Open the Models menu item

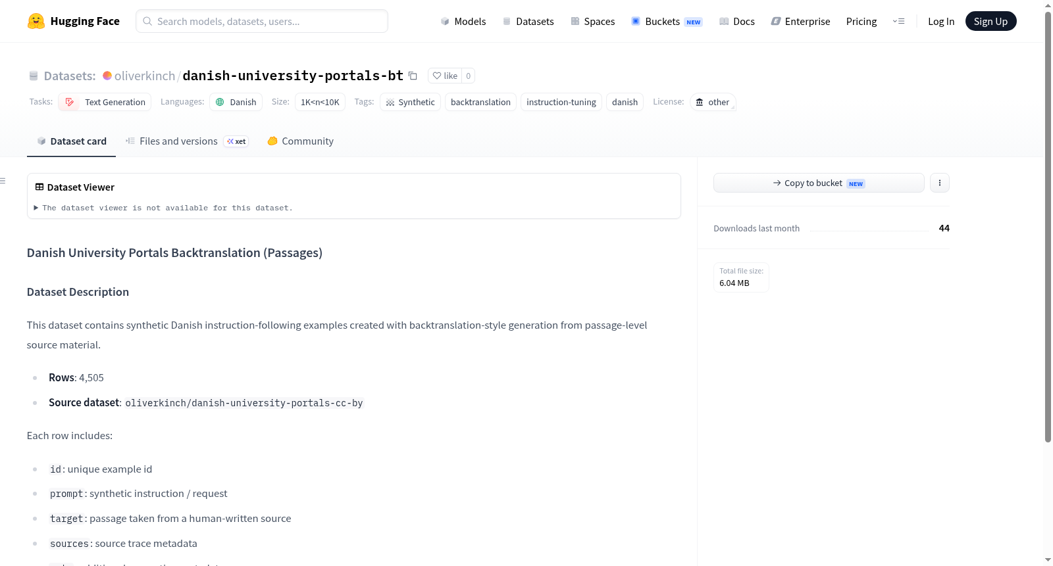tap(463, 21)
